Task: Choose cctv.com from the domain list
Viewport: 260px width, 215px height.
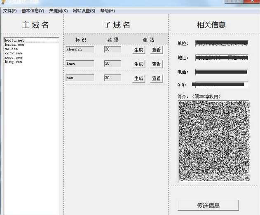Action: (x=14, y=53)
